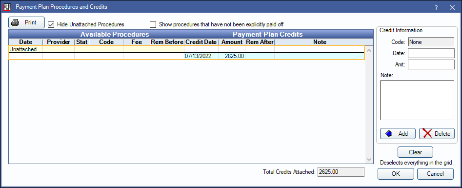Image resolution: width=462 pixels, height=188 pixels.
Task: Select the Unattached row in grid
Action: click(187, 49)
